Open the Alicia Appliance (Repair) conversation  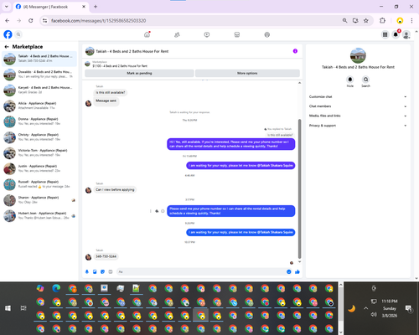pos(39,106)
